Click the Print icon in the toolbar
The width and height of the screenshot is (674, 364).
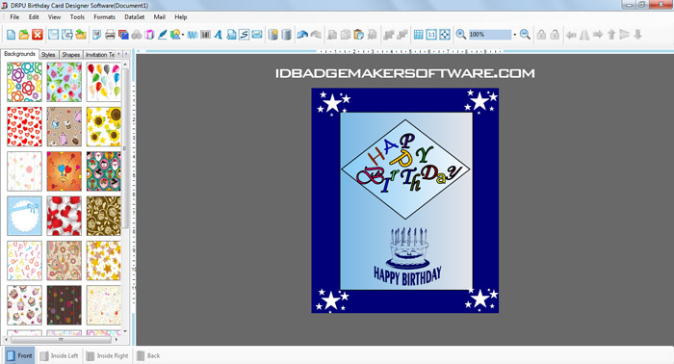click(x=110, y=35)
